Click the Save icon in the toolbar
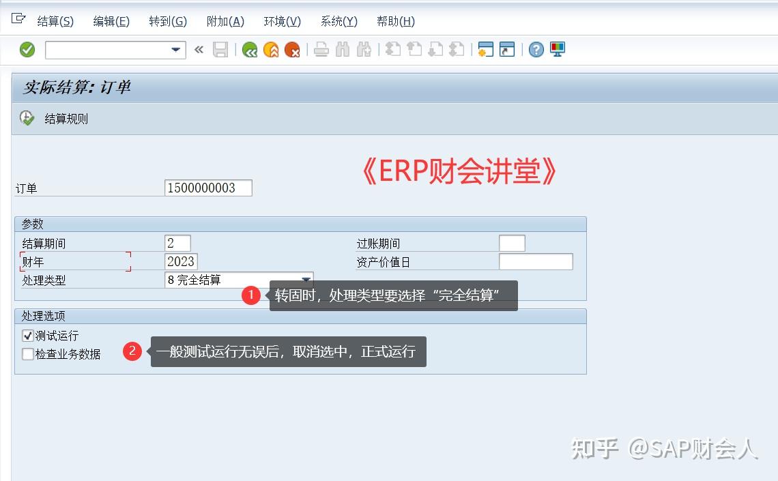The width and height of the screenshot is (778, 481). click(x=220, y=49)
